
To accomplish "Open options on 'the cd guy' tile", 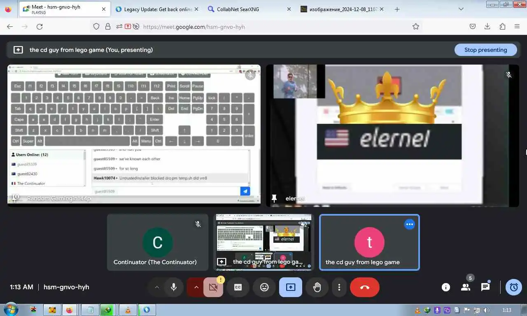I will (x=409, y=224).
